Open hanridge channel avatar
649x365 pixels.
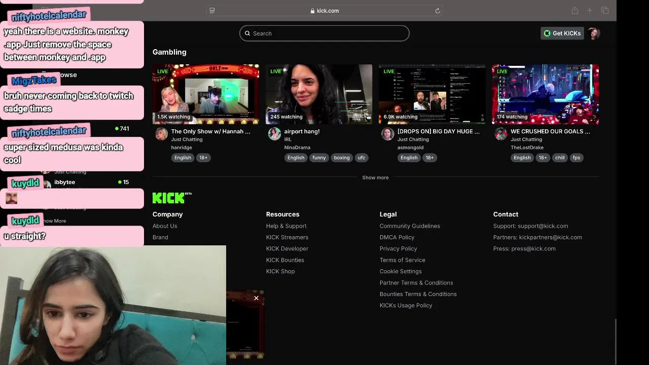point(161,134)
